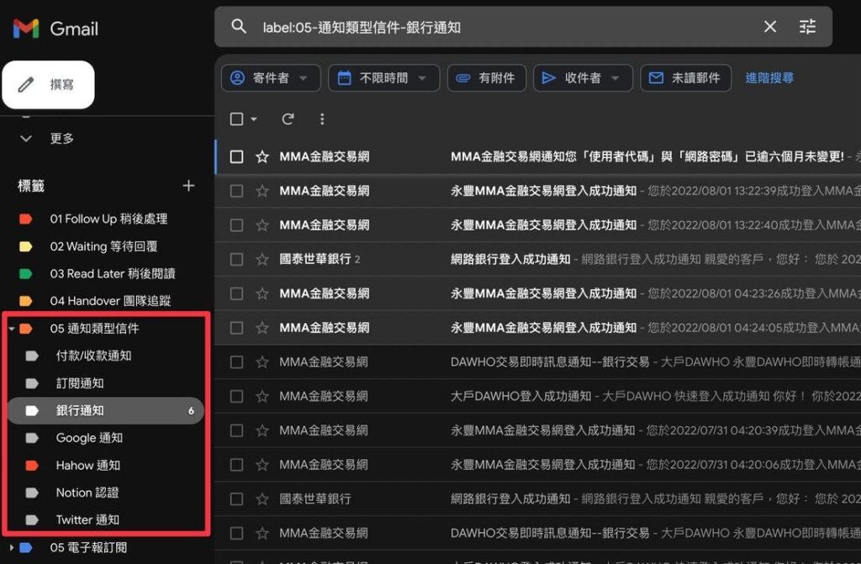Open the 國泰世華銀行 2 網路銀行登入成功通知 thread
Viewport: 861px width, 564px height.
pyautogui.click(x=538, y=259)
